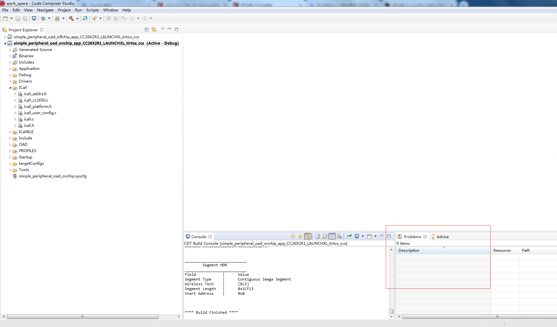Expand the Tools folder
The image size is (557, 327).
10,170
